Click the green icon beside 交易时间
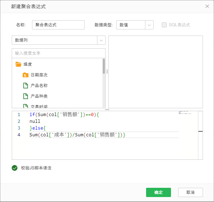 [25, 106]
